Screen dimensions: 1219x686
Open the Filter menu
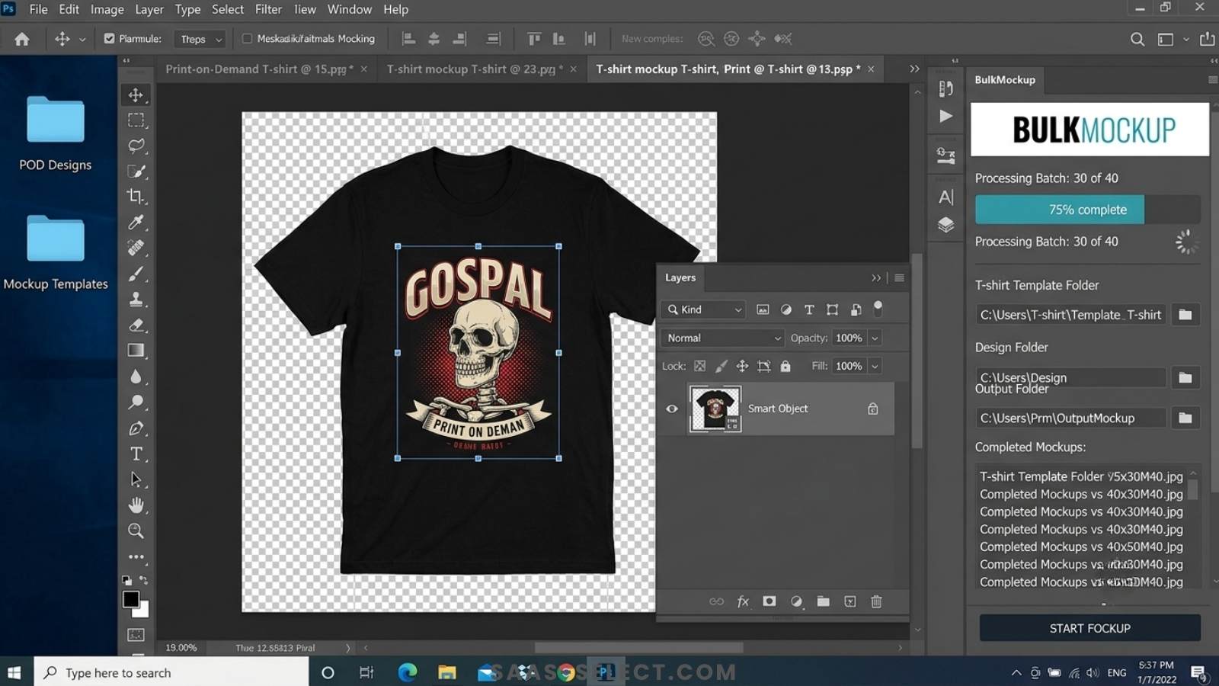point(268,9)
